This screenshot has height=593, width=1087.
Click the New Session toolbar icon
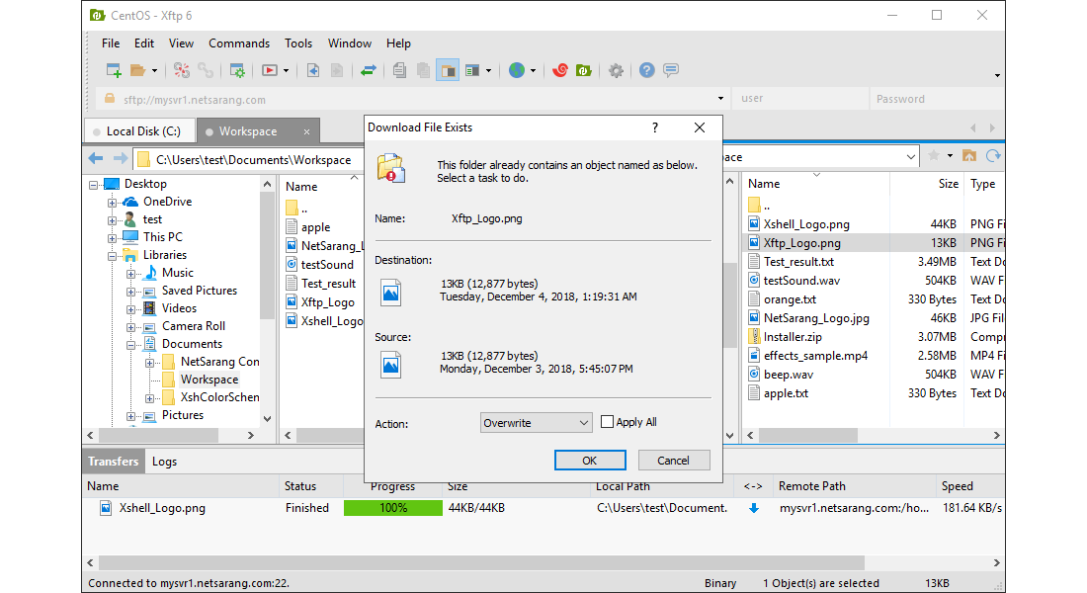114,71
